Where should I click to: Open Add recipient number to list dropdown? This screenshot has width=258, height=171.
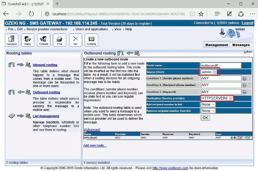click(208, 104)
